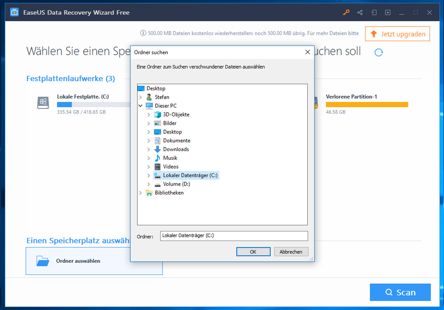
Task: Click the Desktop root icon in tree
Action: 141,88
